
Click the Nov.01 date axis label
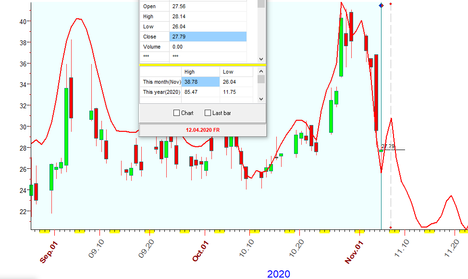[354, 252]
